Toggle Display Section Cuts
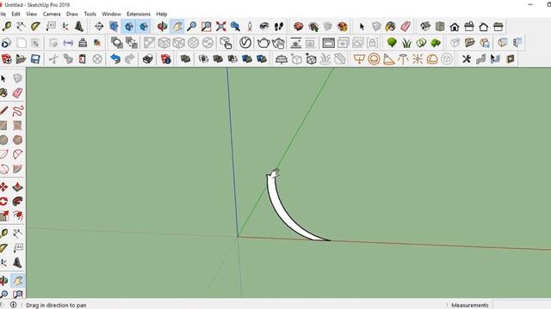The width and height of the screenshot is (551, 309). 129,27
